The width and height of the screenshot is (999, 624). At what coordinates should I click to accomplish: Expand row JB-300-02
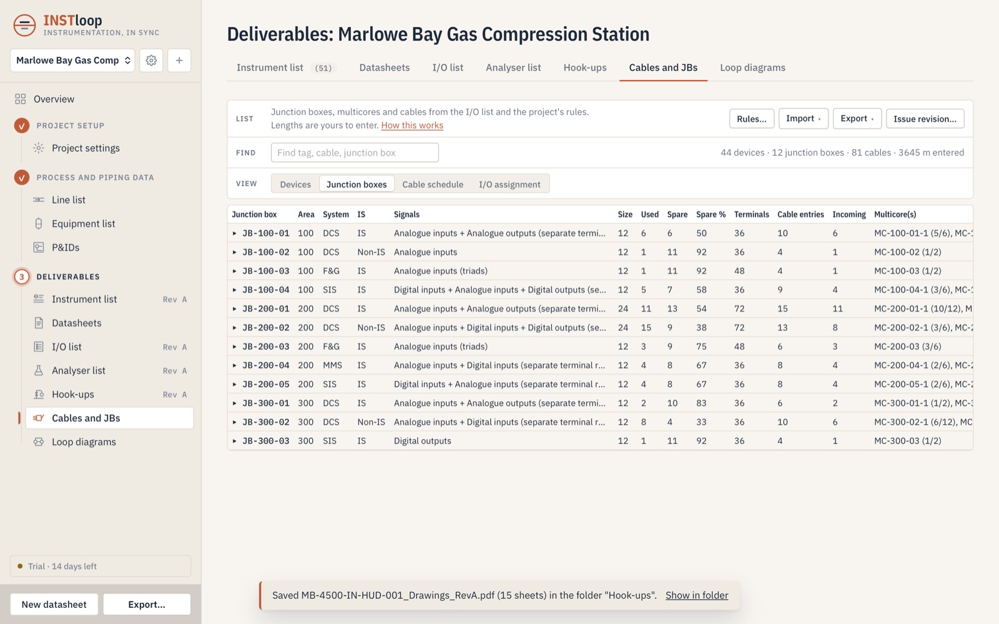tap(235, 422)
